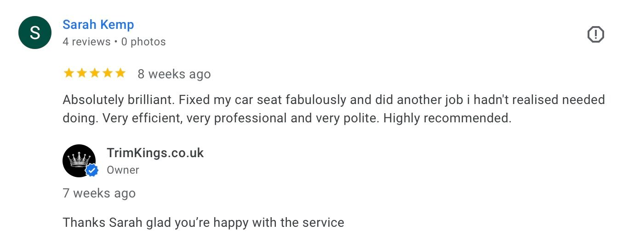Click the third gold rating star

click(95, 73)
